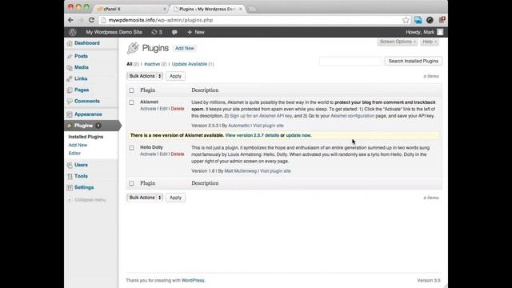Open a new browser tab
Screen dimensions: 512x288
[x=251, y=9]
